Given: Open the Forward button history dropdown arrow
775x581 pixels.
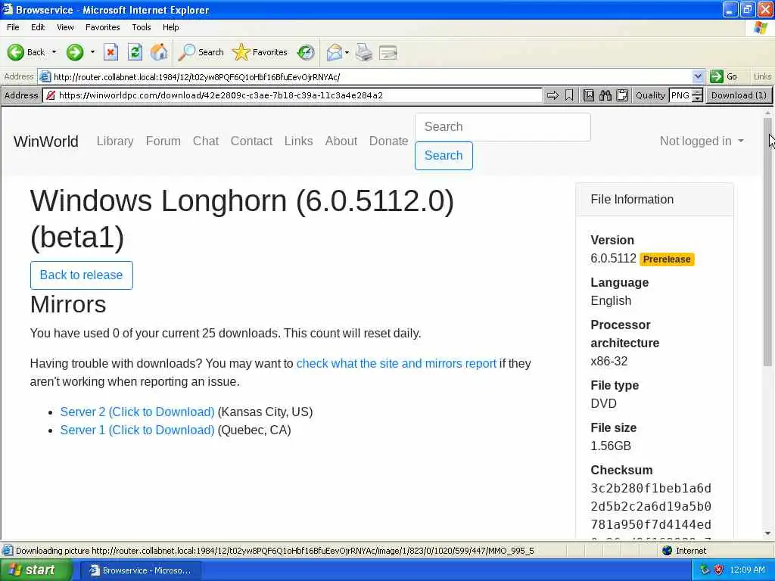Looking at the screenshot, I should (x=92, y=52).
